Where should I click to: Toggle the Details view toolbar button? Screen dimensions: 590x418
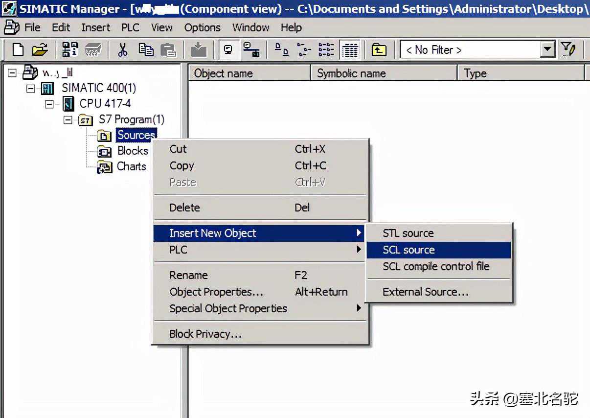[x=350, y=49]
